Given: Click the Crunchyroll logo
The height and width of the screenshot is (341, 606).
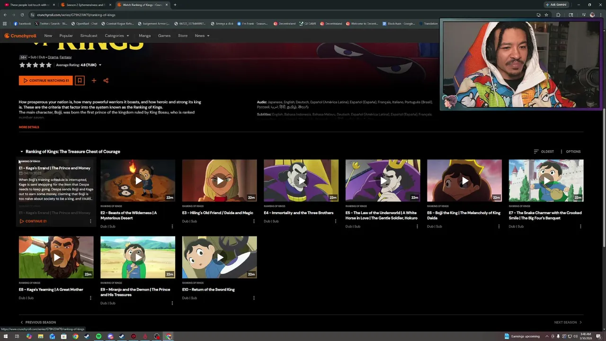Looking at the screenshot, I should click(20, 36).
